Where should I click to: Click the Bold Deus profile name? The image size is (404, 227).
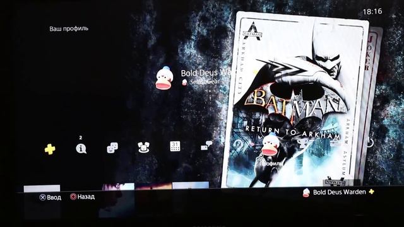tap(206, 73)
